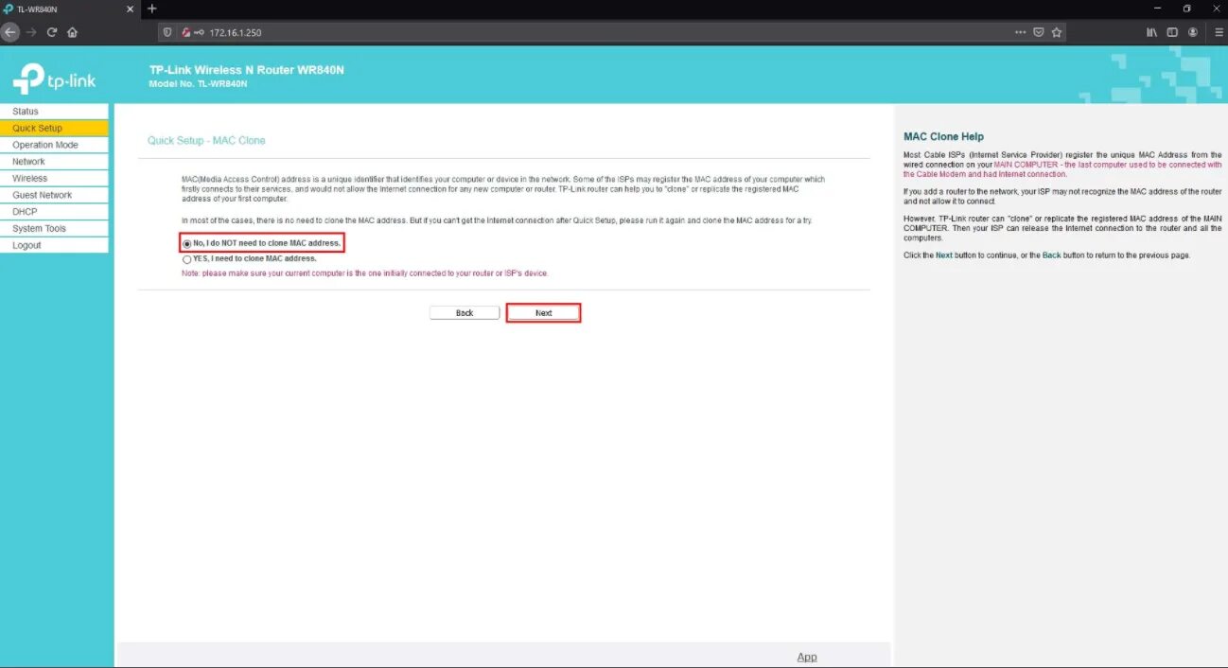
Task: Click the 'TP-Link Wireless N Router WR840N' title
Action: [x=247, y=71]
